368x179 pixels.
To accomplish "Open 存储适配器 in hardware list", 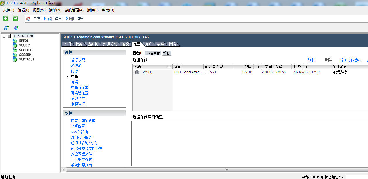I will pos(80,87).
